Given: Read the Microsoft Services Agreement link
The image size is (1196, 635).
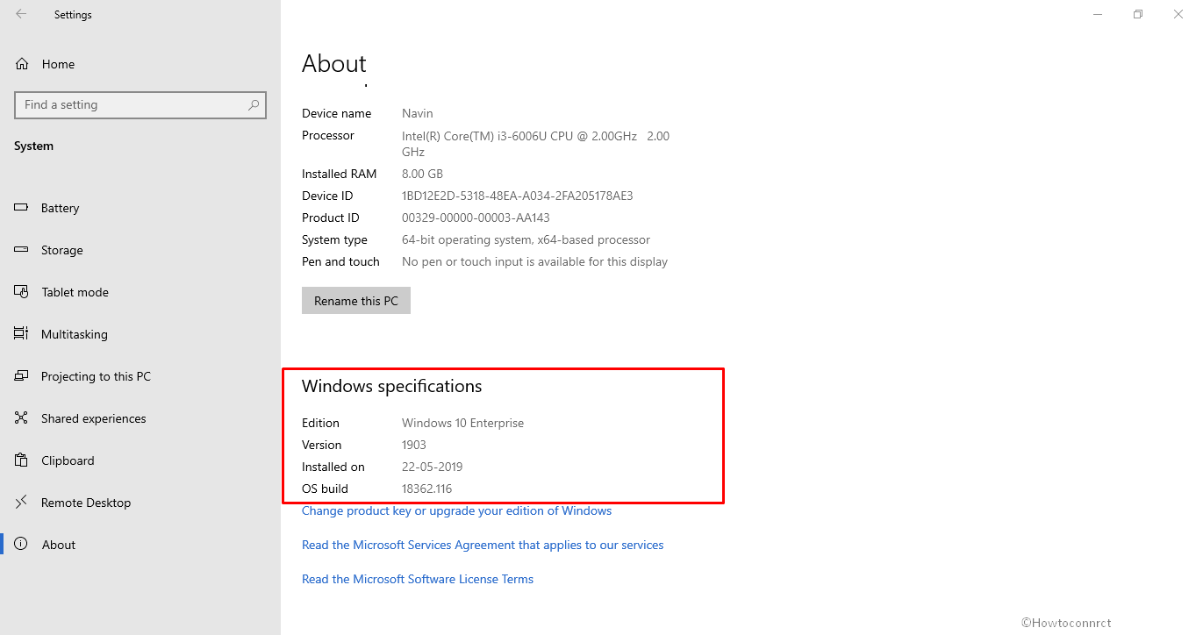Looking at the screenshot, I should pos(483,545).
